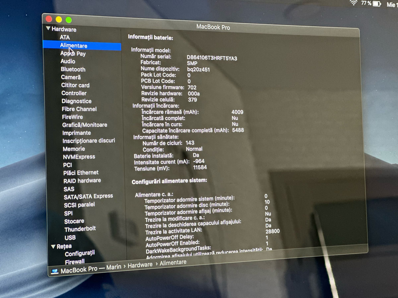Click the device name bq20z451
398x298 pixels.
pyautogui.click(x=198, y=70)
